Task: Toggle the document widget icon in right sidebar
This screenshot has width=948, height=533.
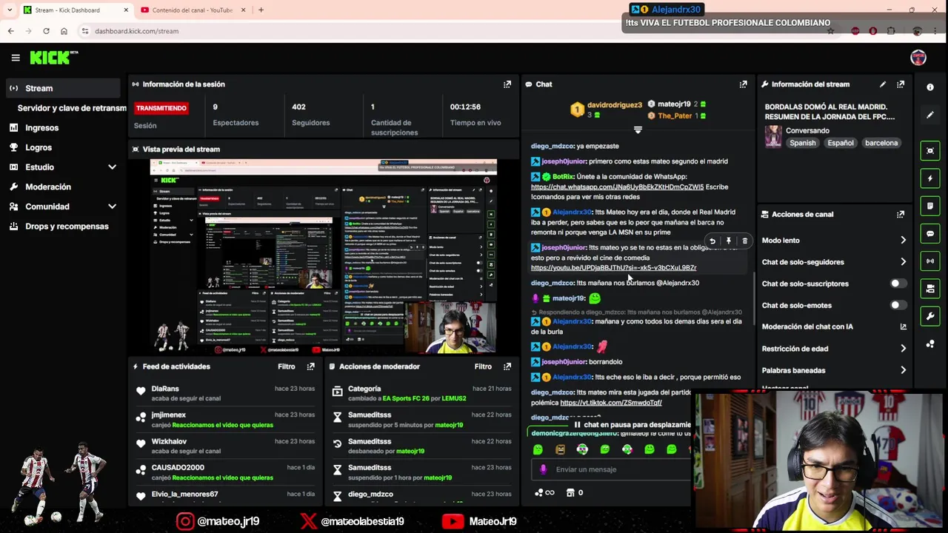Action: (x=930, y=206)
